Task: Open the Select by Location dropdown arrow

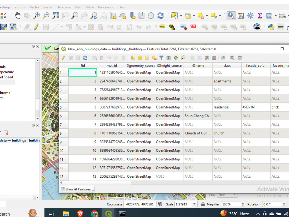Action: 220,16
